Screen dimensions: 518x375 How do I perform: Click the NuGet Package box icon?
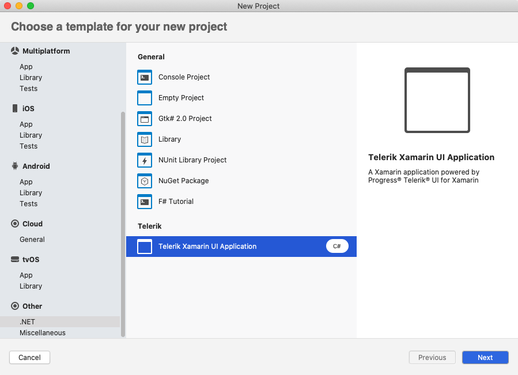pyautogui.click(x=145, y=181)
